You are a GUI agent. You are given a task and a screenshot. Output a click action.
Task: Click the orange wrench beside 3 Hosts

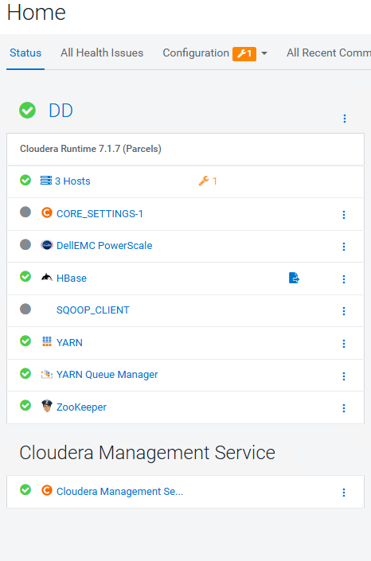tap(204, 181)
